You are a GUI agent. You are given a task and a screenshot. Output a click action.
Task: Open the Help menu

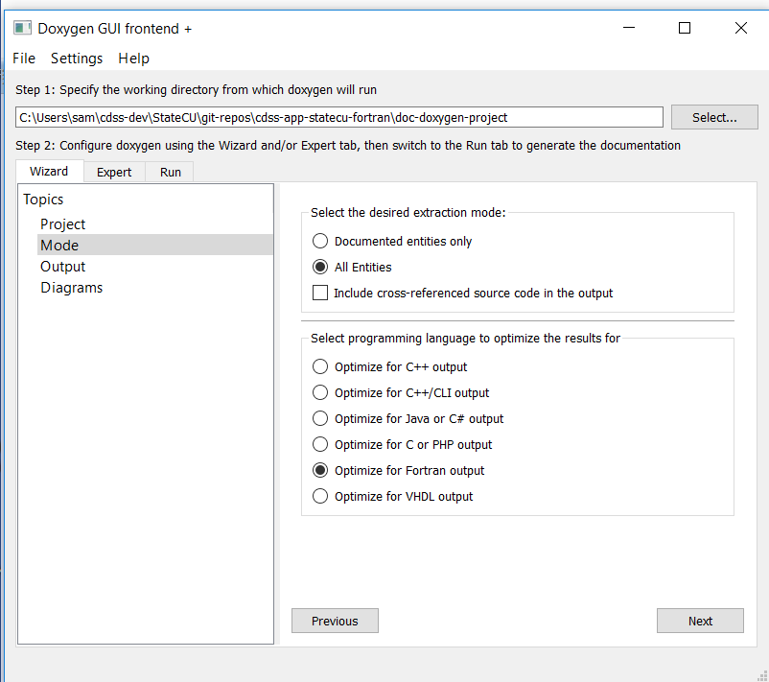pos(133,59)
